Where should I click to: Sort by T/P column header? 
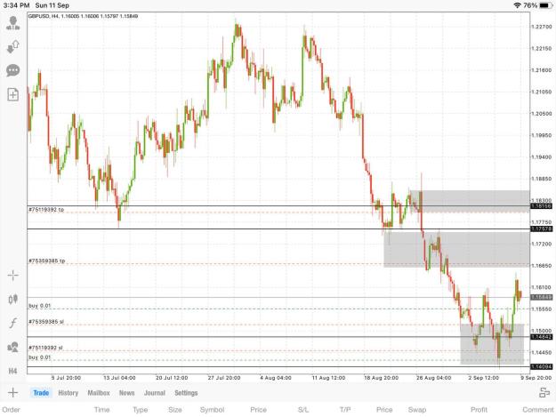pos(345,410)
